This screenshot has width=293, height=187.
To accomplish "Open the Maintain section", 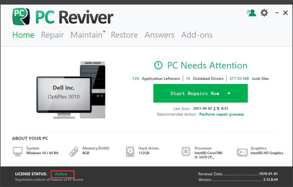I will 86,35.
